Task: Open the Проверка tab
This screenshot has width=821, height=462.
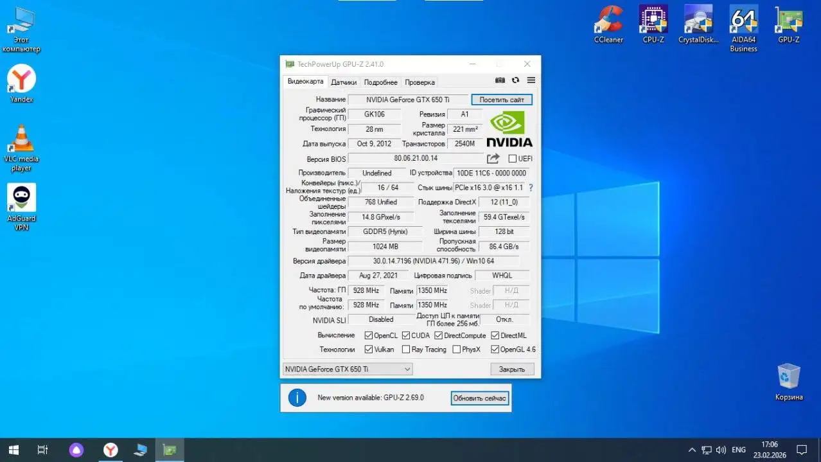Action: click(419, 82)
